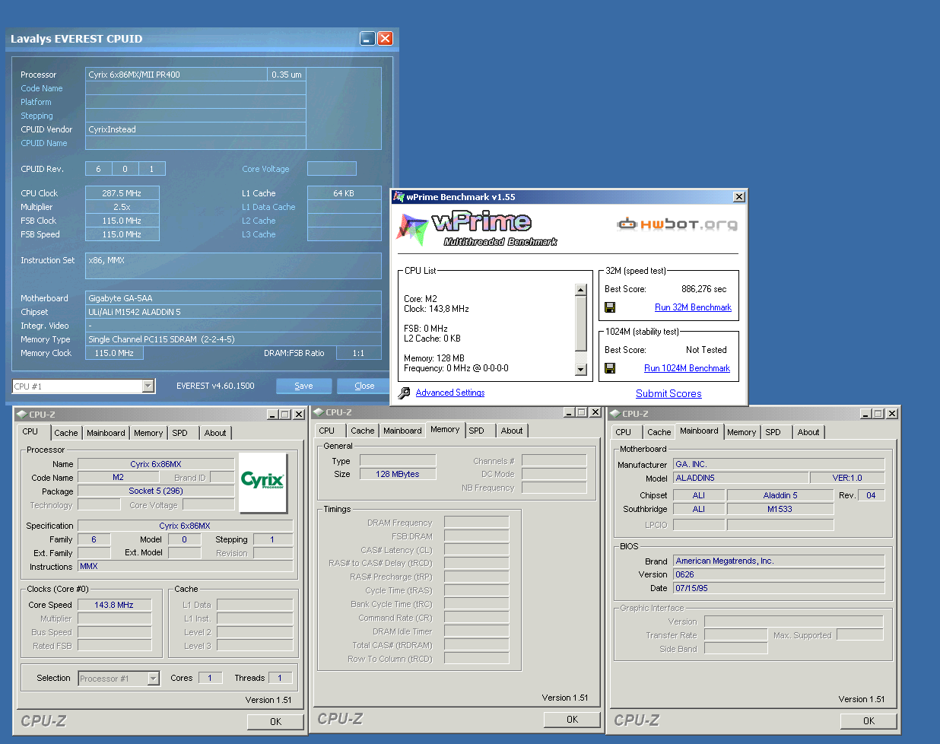Select About tab in middle CPU-Z window
The height and width of the screenshot is (744, 940).
(x=512, y=431)
